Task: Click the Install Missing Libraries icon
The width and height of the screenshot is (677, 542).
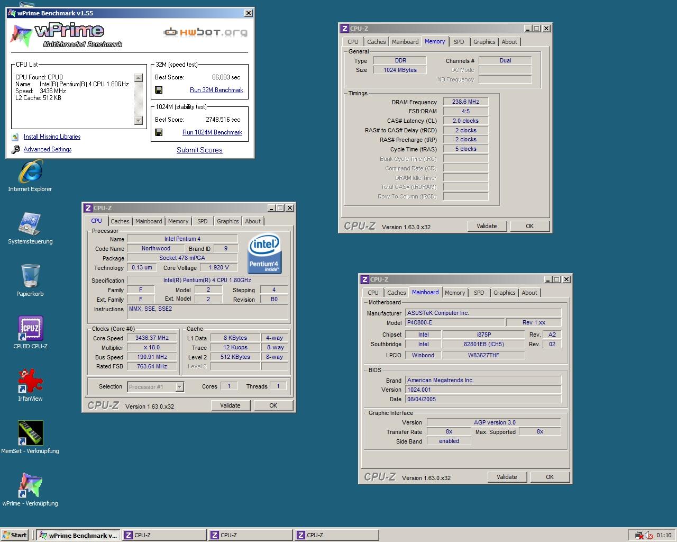Action: (15, 137)
